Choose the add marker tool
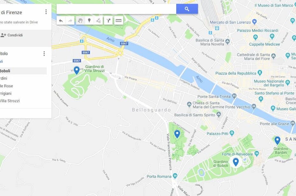The height and width of the screenshot is (196, 296). [89, 21]
